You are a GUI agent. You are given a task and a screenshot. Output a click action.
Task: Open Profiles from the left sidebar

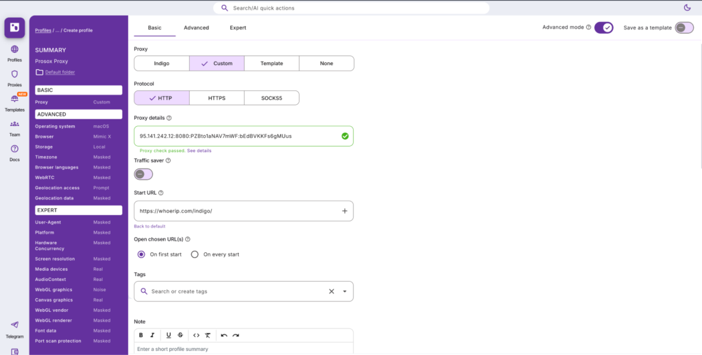14,53
